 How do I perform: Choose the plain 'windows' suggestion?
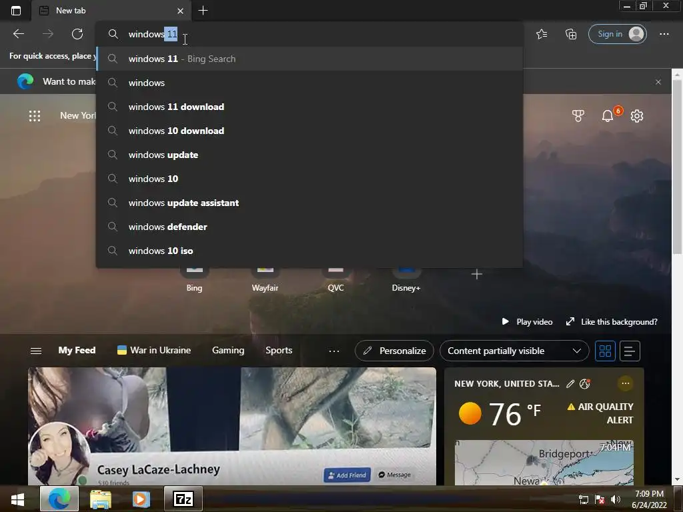309,83
